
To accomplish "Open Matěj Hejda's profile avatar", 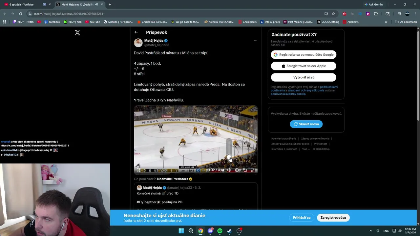I will (138, 43).
